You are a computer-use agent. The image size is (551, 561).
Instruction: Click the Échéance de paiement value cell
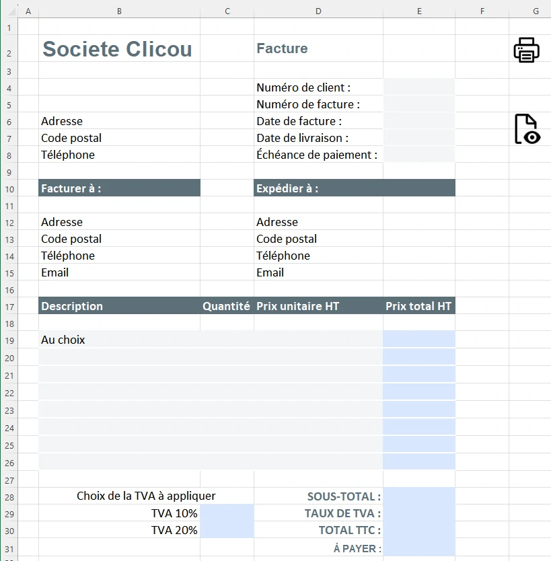pyautogui.click(x=419, y=155)
